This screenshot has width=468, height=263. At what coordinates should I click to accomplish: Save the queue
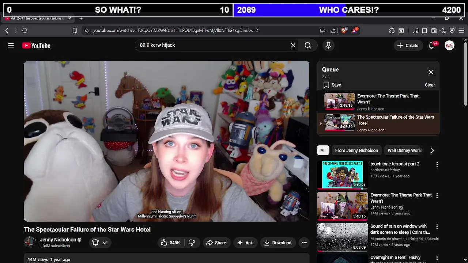point(332,85)
